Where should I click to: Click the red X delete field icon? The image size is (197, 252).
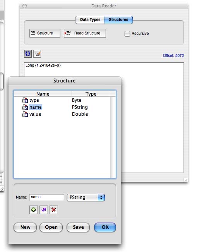[x=54, y=210]
